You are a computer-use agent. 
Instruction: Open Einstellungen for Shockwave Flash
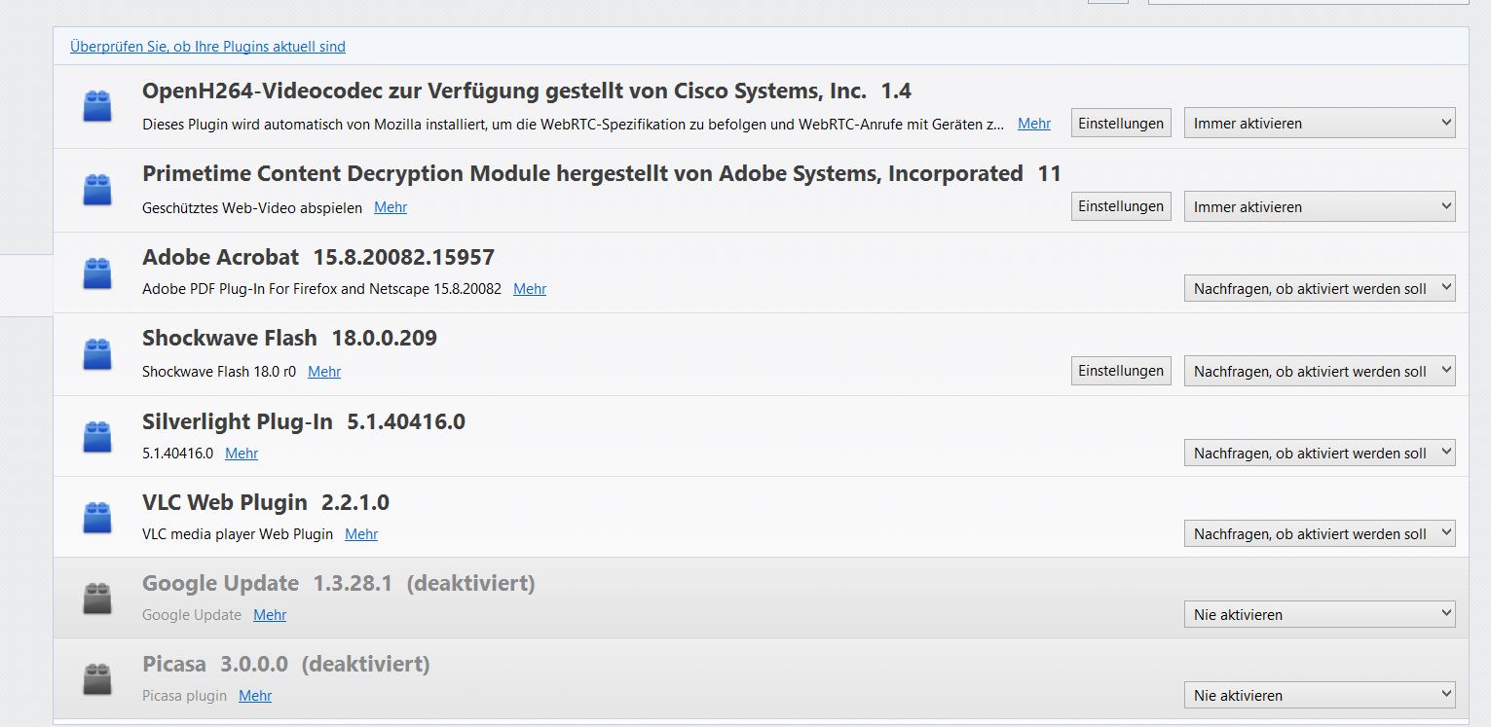tap(1121, 371)
